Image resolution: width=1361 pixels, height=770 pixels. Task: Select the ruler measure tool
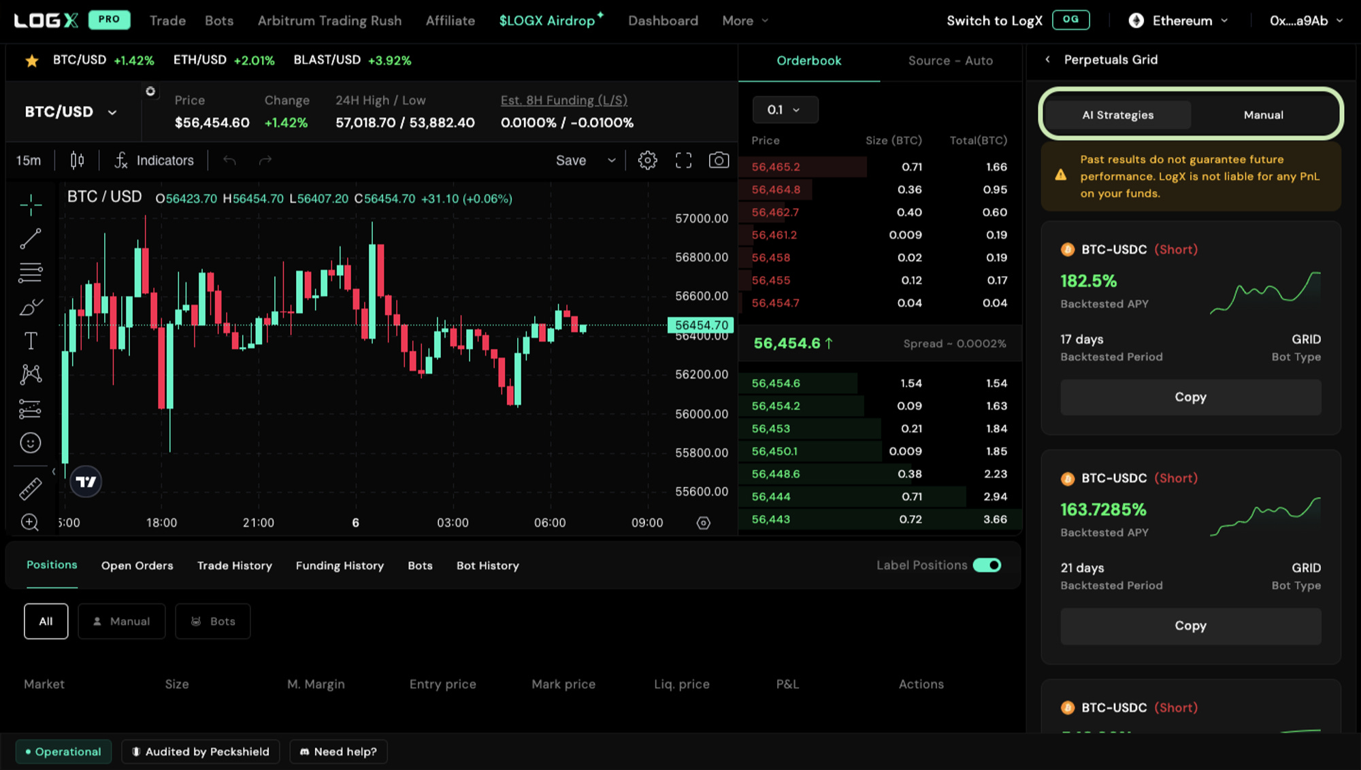pos(31,488)
